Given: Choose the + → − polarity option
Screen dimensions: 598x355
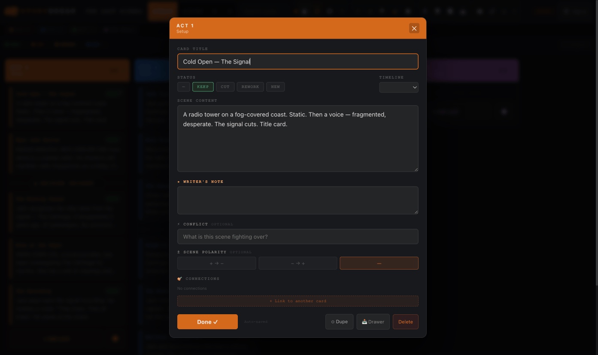Looking at the screenshot, I should (216, 263).
